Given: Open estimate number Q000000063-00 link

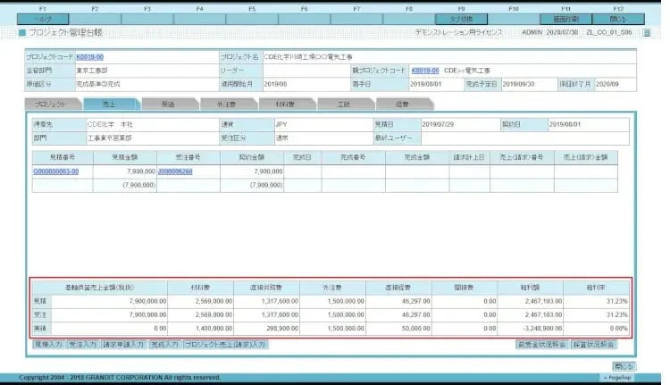Looking at the screenshot, I should pyautogui.click(x=55, y=170).
